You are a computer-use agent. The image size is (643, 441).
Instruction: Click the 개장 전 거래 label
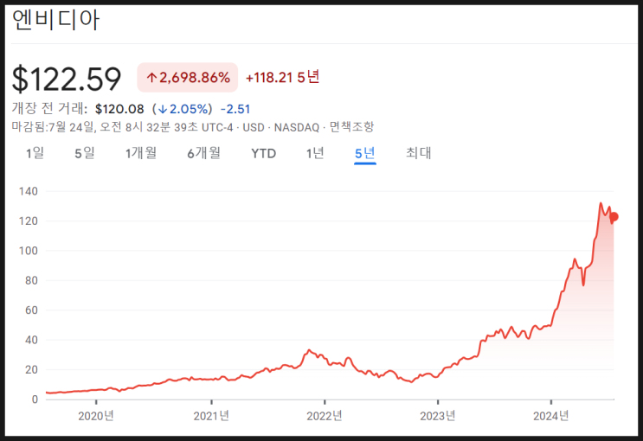(49, 109)
